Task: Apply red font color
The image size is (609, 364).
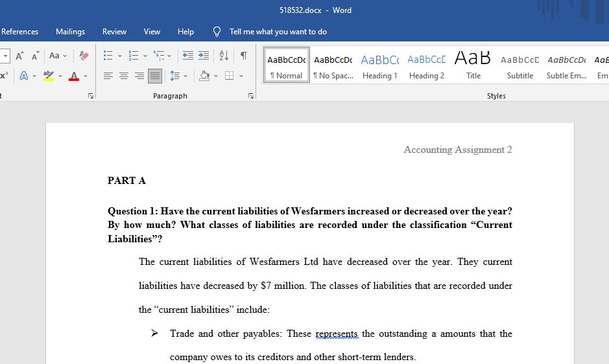Action: [x=74, y=76]
